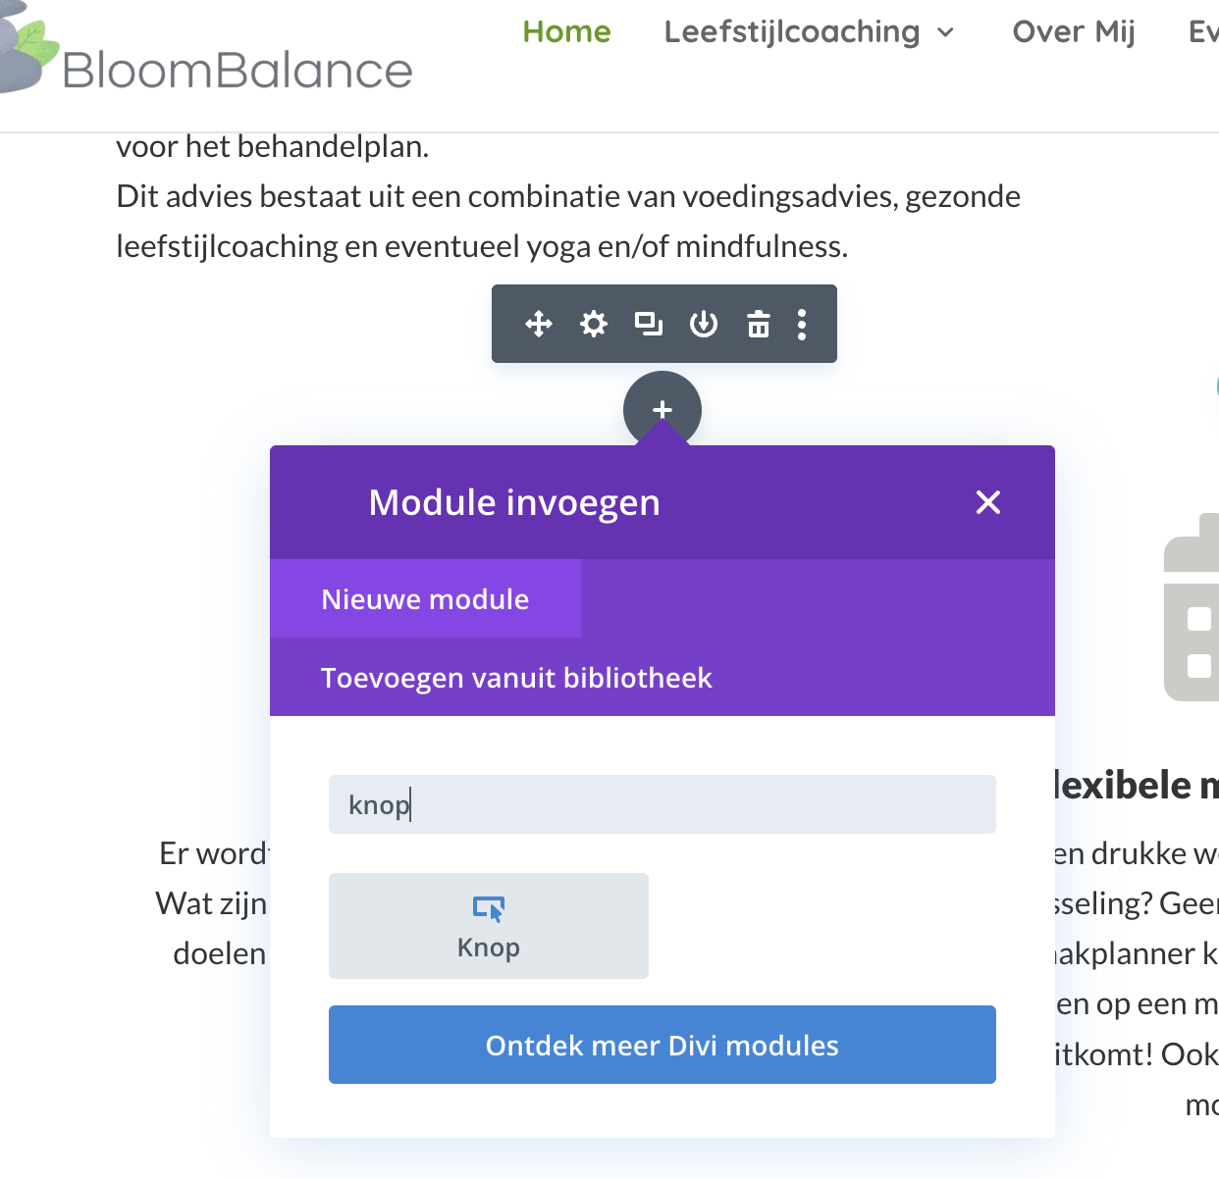This screenshot has height=1179, width=1219.
Task: Click the round plus add-module button
Action: pyautogui.click(x=662, y=409)
